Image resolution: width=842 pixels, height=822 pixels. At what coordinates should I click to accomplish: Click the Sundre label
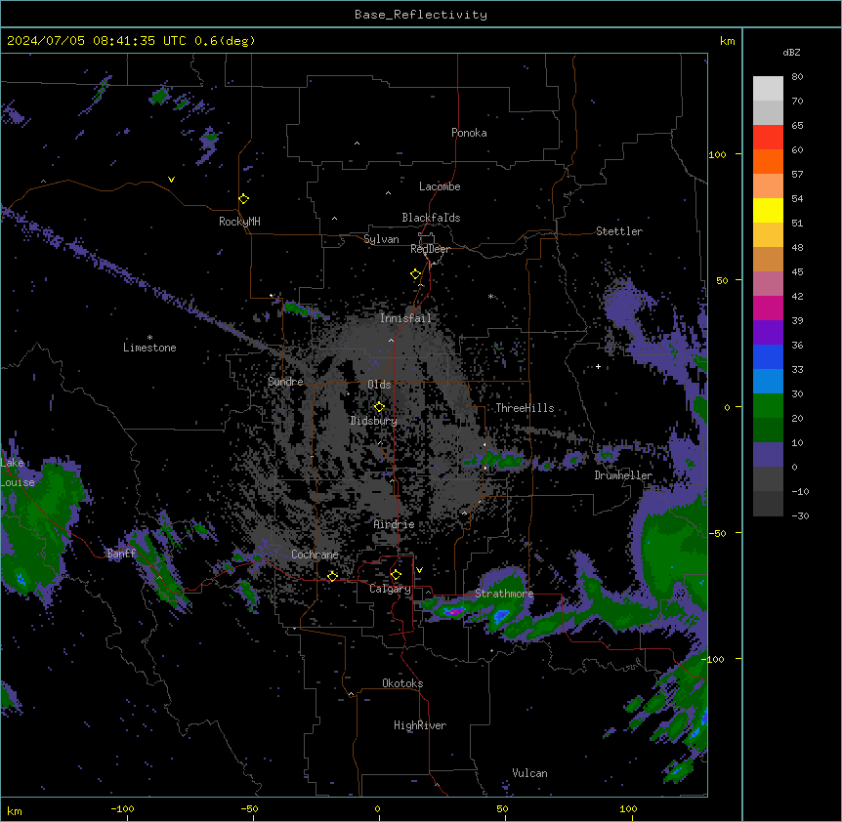[285, 382]
